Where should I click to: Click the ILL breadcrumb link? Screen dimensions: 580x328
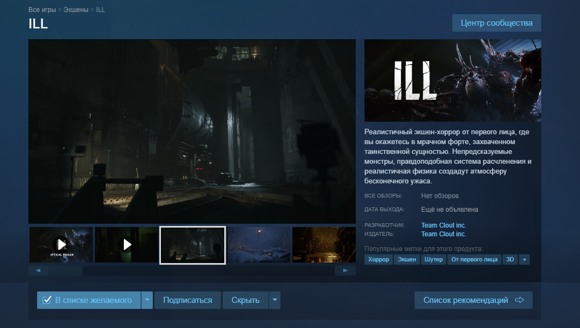pyautogui.click(x=100, y=10)
